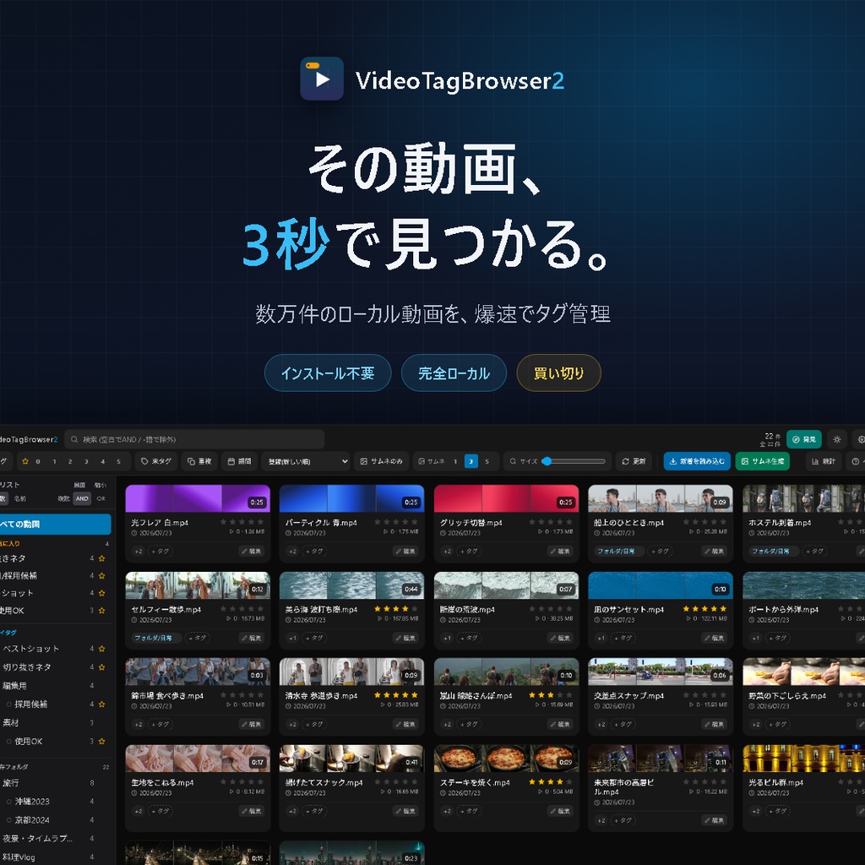865x865 pixels.
Task: Expand +1 hidden tags on 美ら海 波打ち際.mp4
Action: pyautogui.click(x=292, y=638)
